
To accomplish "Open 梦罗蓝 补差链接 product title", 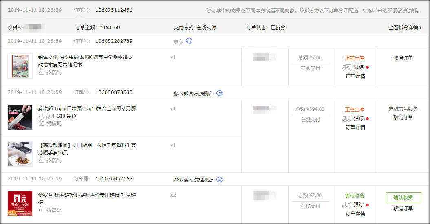I will (87, 198).
